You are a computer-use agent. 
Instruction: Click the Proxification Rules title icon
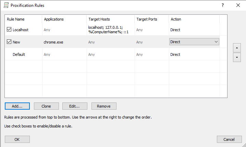[6, 5]
